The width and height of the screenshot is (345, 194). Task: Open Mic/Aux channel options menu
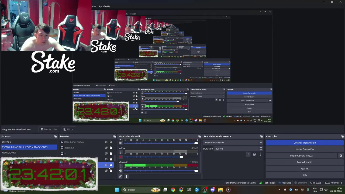click(x=120, y=166)
